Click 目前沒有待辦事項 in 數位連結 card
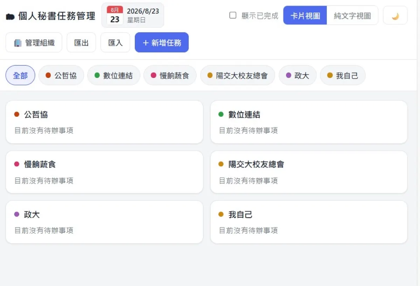This screenshot has width=420, height=286. tap(248, 131)
